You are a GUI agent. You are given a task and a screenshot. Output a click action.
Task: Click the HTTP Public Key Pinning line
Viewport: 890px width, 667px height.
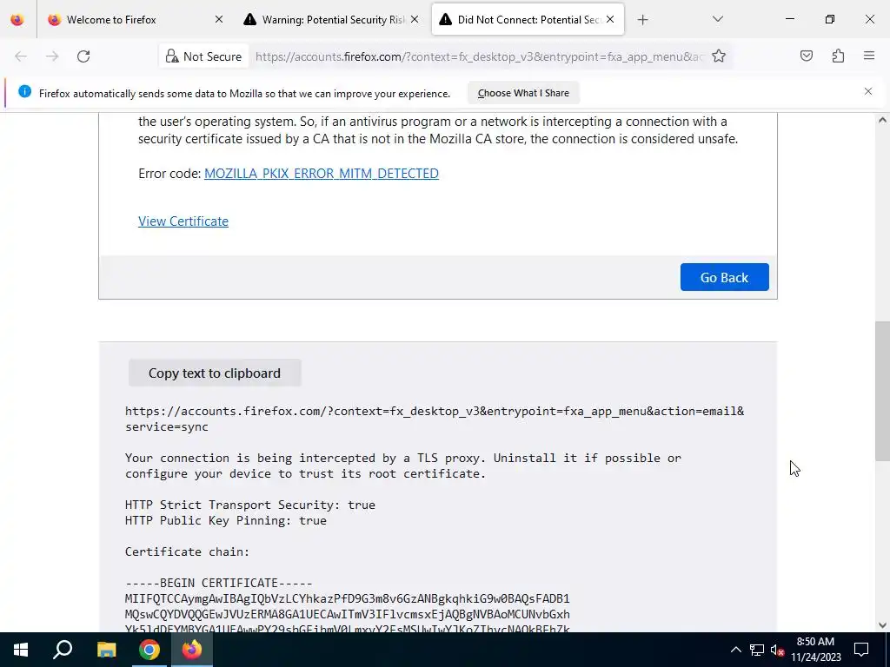pyautogui.click(x=226, y=521)
